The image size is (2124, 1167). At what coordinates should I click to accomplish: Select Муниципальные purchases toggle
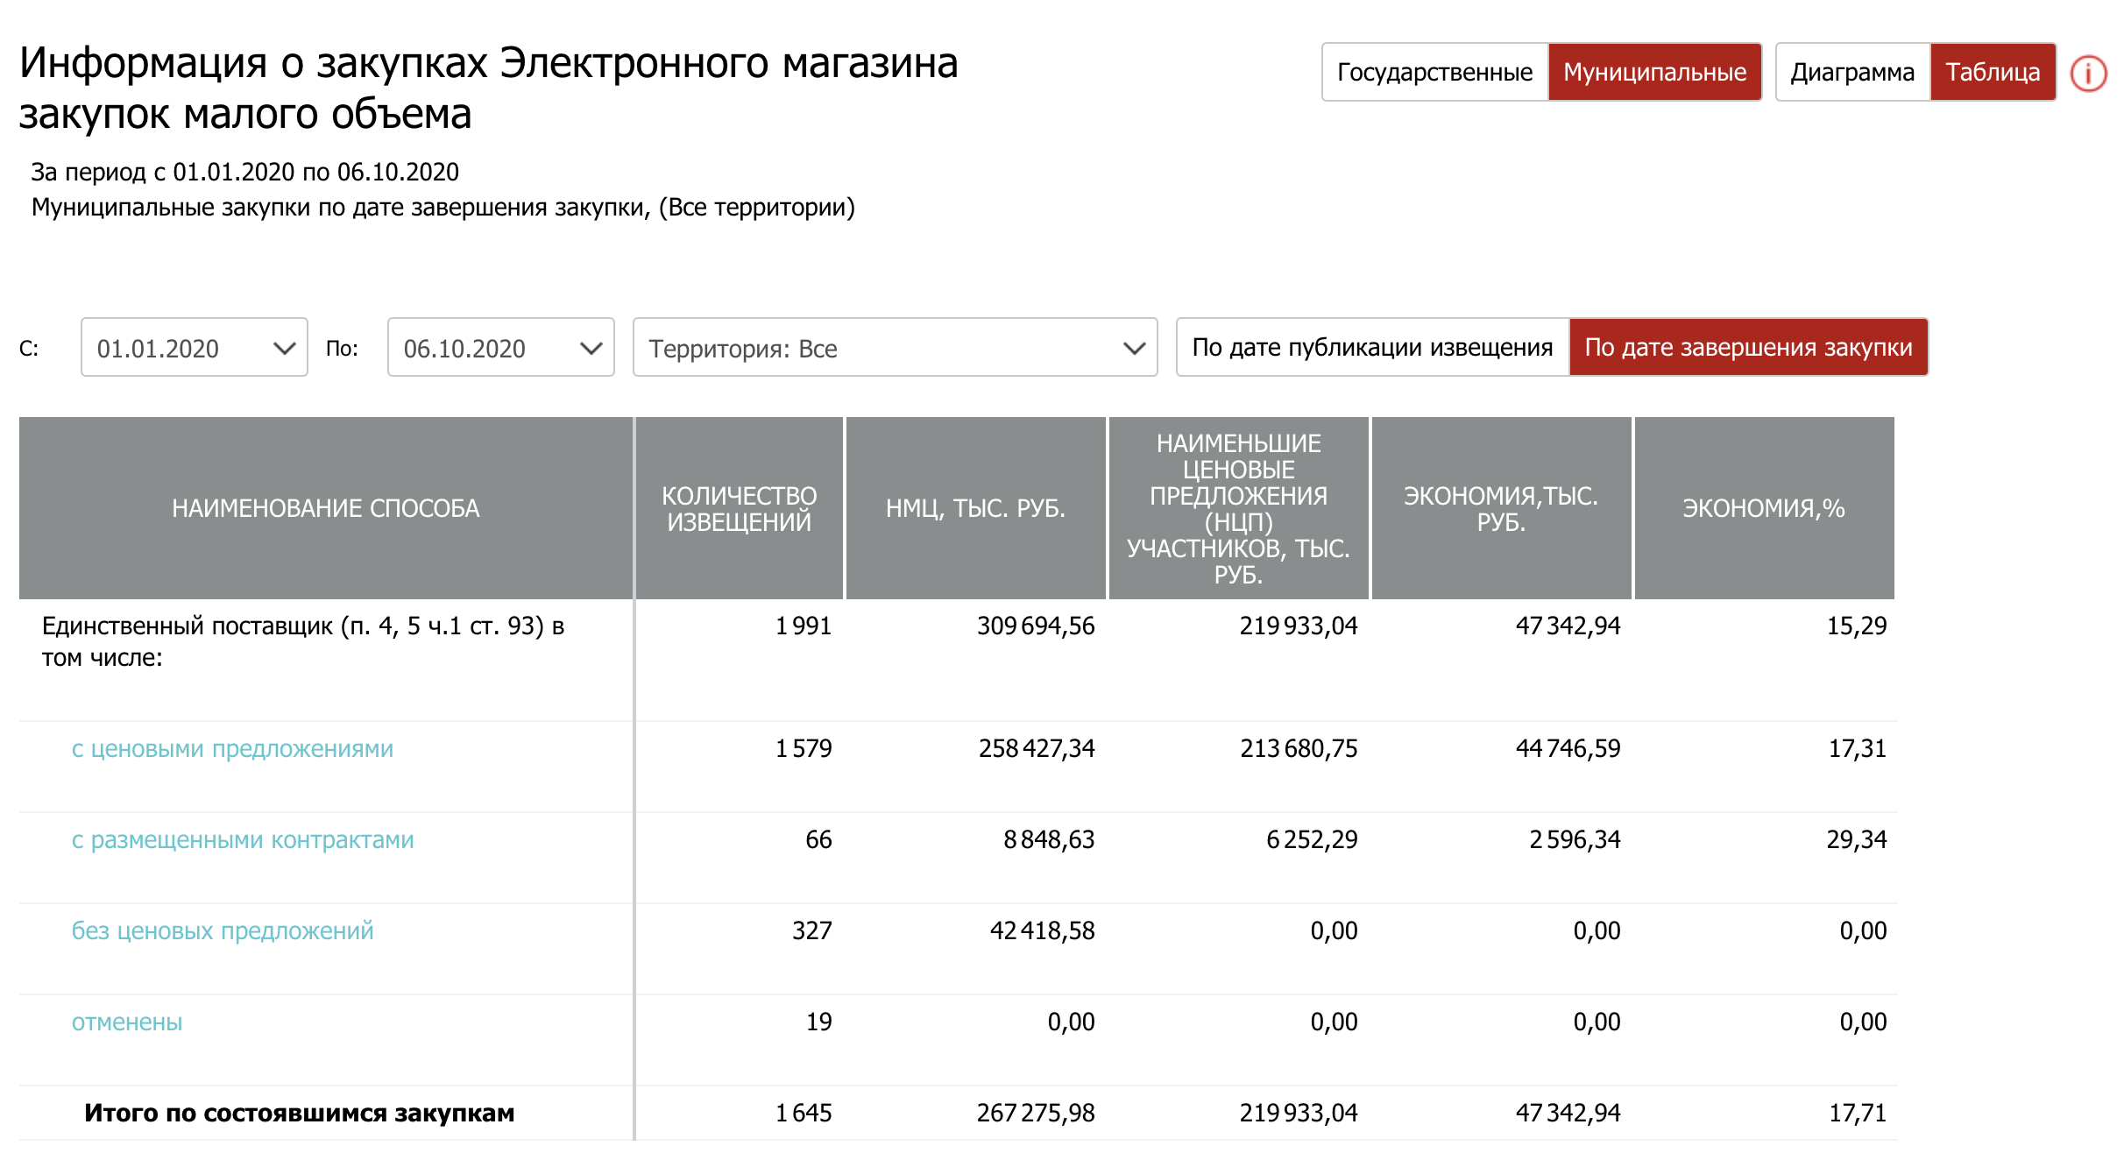1654,73
